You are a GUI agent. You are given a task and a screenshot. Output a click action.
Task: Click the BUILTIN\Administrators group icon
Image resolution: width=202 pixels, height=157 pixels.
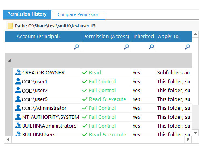(x=18, y=126)
